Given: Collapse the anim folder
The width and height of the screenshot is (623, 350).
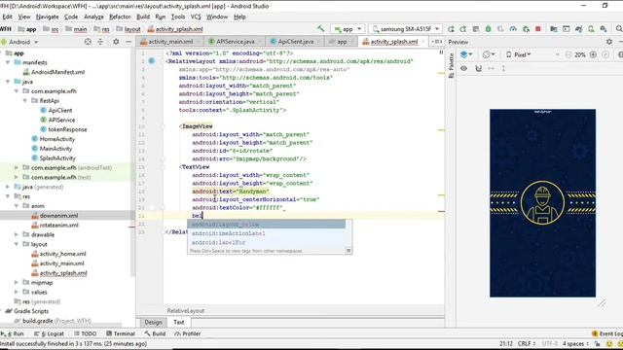Looking at the screenshot, I should click(x=17, y=206).
